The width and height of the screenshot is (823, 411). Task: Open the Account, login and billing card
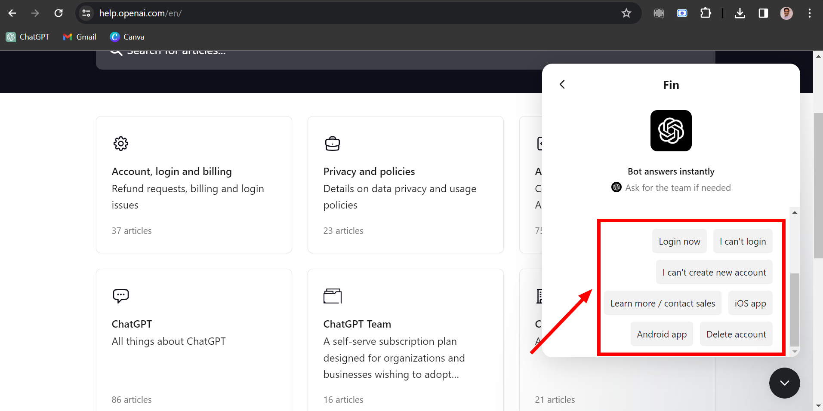(x=194, y=184)
